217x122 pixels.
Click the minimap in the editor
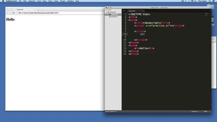[206, 15]
